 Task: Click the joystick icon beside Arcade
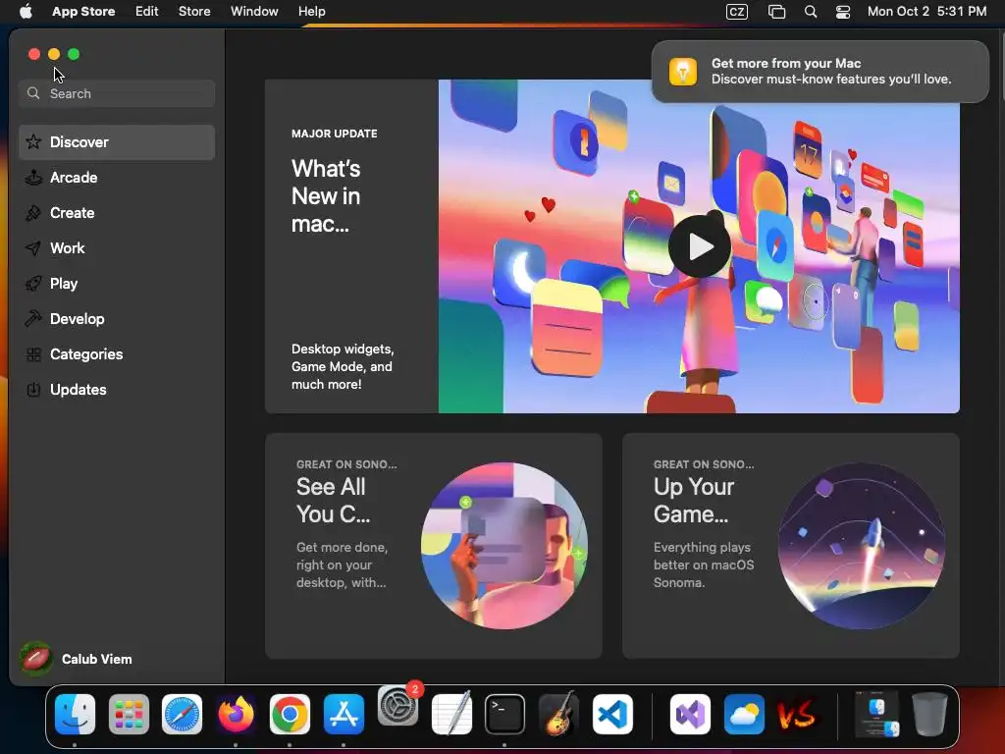click(x=33, y=178)
